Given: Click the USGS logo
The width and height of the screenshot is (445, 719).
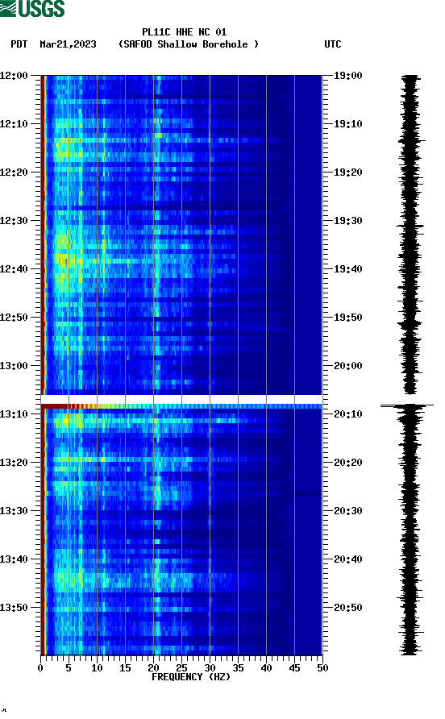Looking at the screenshot, I should (32, 8).
